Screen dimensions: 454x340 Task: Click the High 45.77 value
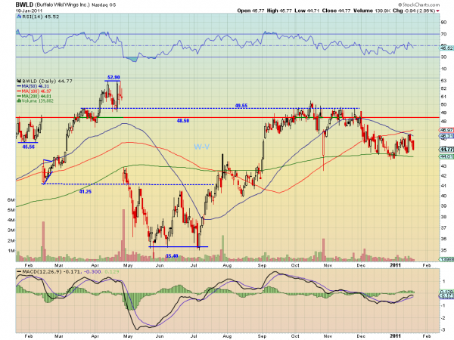pos(279,11)
